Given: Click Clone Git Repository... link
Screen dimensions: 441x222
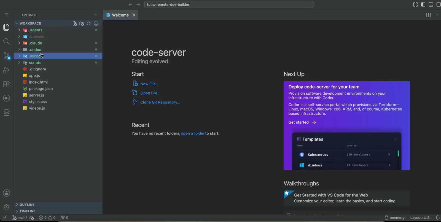Looking at the screenshot, I should click(160, 102).
